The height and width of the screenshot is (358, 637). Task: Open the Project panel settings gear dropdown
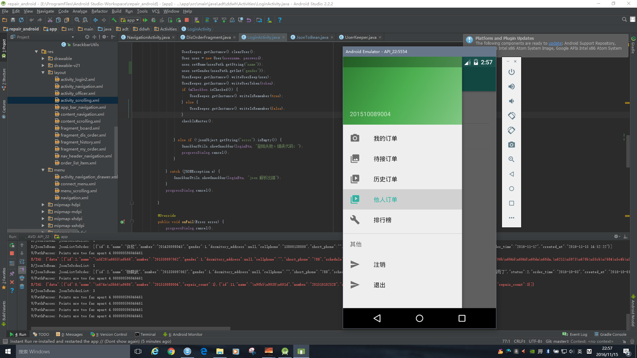[x=105, y=37]
